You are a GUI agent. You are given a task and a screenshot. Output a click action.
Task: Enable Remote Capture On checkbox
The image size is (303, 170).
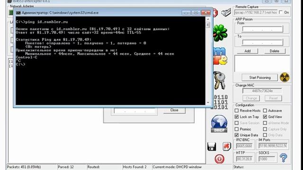(x=281, y=12)
